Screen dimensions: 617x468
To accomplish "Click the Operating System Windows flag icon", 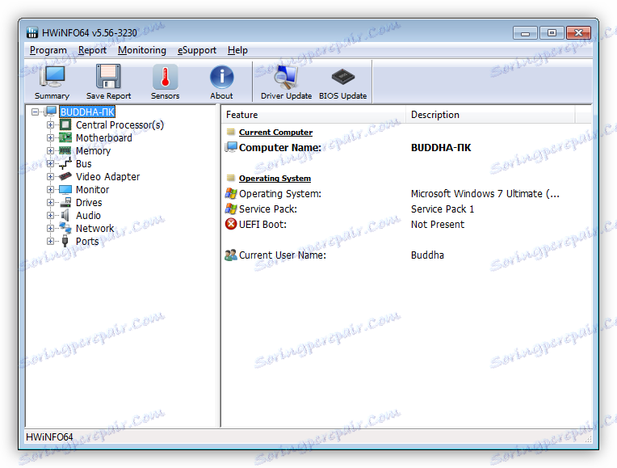I will click(231, 193).
